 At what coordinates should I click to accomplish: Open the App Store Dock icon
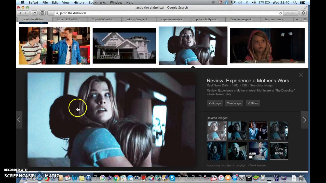pos(235,178)
